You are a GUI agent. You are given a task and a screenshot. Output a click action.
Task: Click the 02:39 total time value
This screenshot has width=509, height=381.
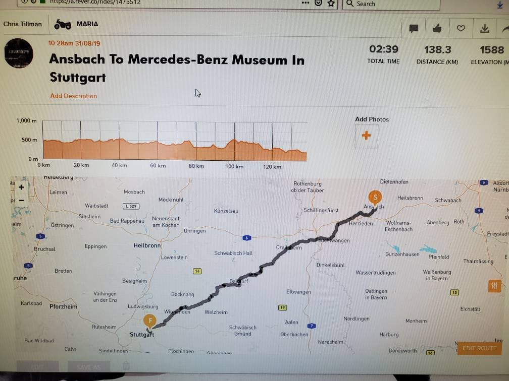[384, 49]
